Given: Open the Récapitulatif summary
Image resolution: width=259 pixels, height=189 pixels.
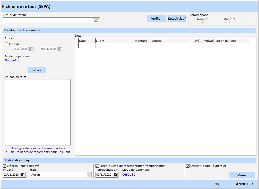Looking at the screenshot, I should tap(177, 19).
